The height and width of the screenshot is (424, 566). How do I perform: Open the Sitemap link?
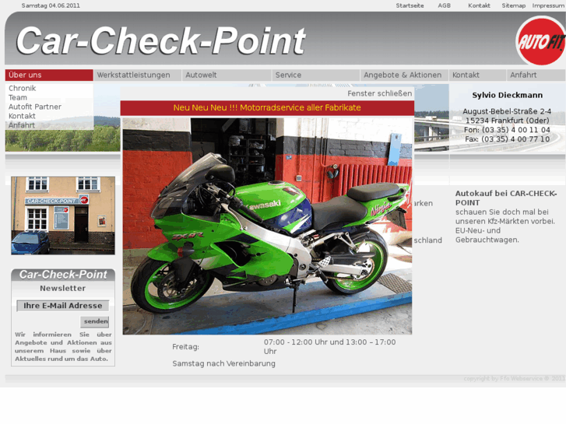click(x=513, y=5)
